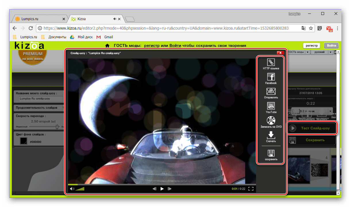
Task: Click the Тест Слайд-шоу button
Action: [x=311, y=128]
